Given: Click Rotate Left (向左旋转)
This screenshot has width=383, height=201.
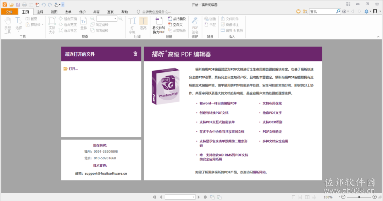Looking at the screenshot, I should [99, 25].
